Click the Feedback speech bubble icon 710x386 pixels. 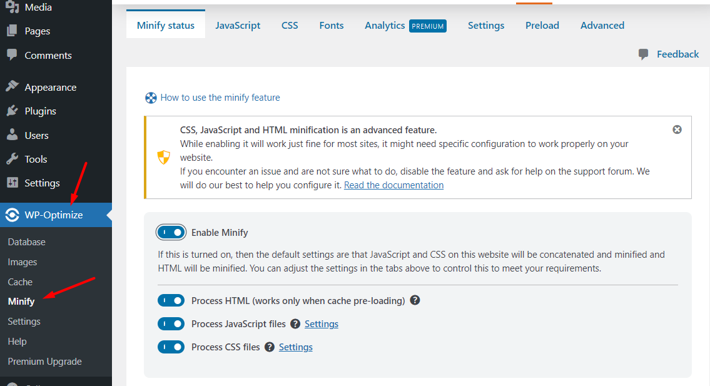tap(643, 54)
